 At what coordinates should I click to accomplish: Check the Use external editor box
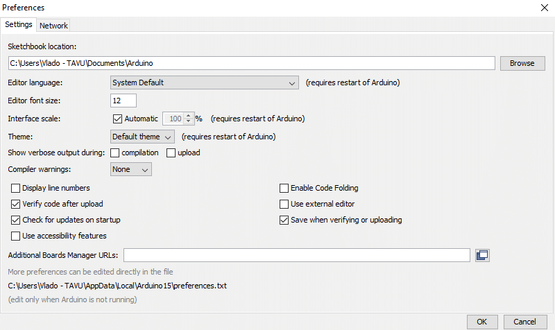click(x=284, y=204)
